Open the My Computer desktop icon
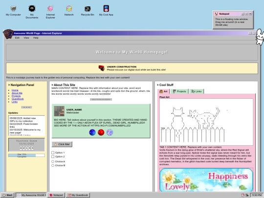The image size is (264, 198). [13, 11]
